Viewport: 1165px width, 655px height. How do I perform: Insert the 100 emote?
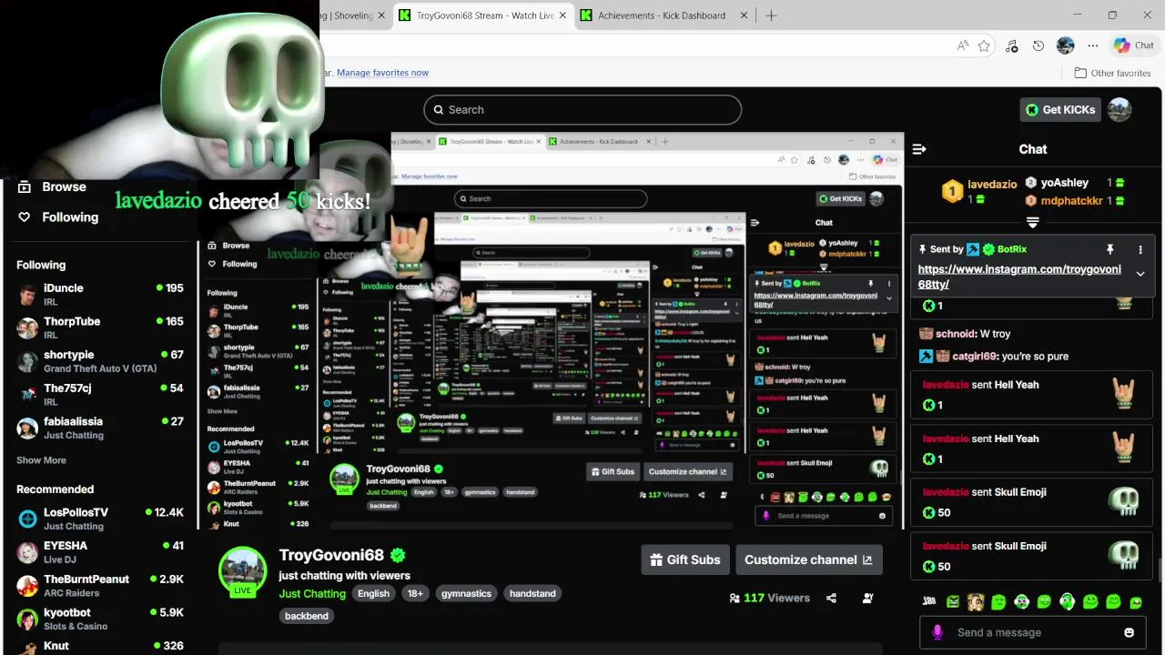[x=929, y=601]
